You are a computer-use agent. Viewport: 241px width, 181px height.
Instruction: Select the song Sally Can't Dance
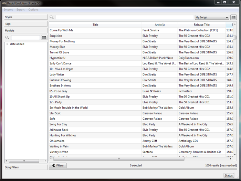[95, 63]
